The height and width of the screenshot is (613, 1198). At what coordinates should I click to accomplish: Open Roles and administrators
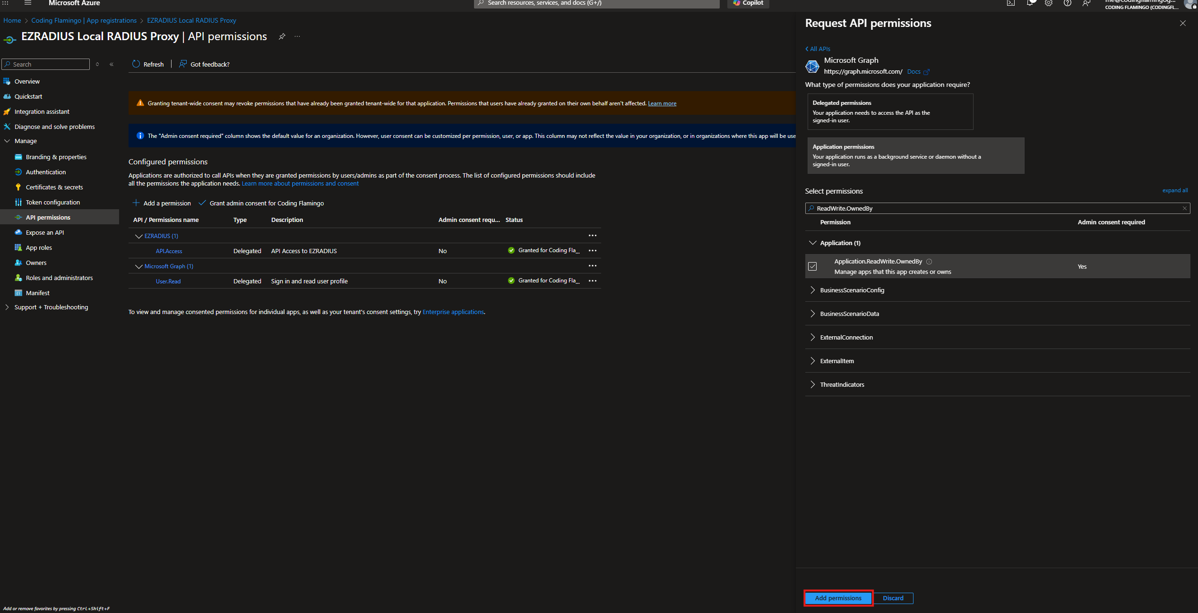(60, 278)
